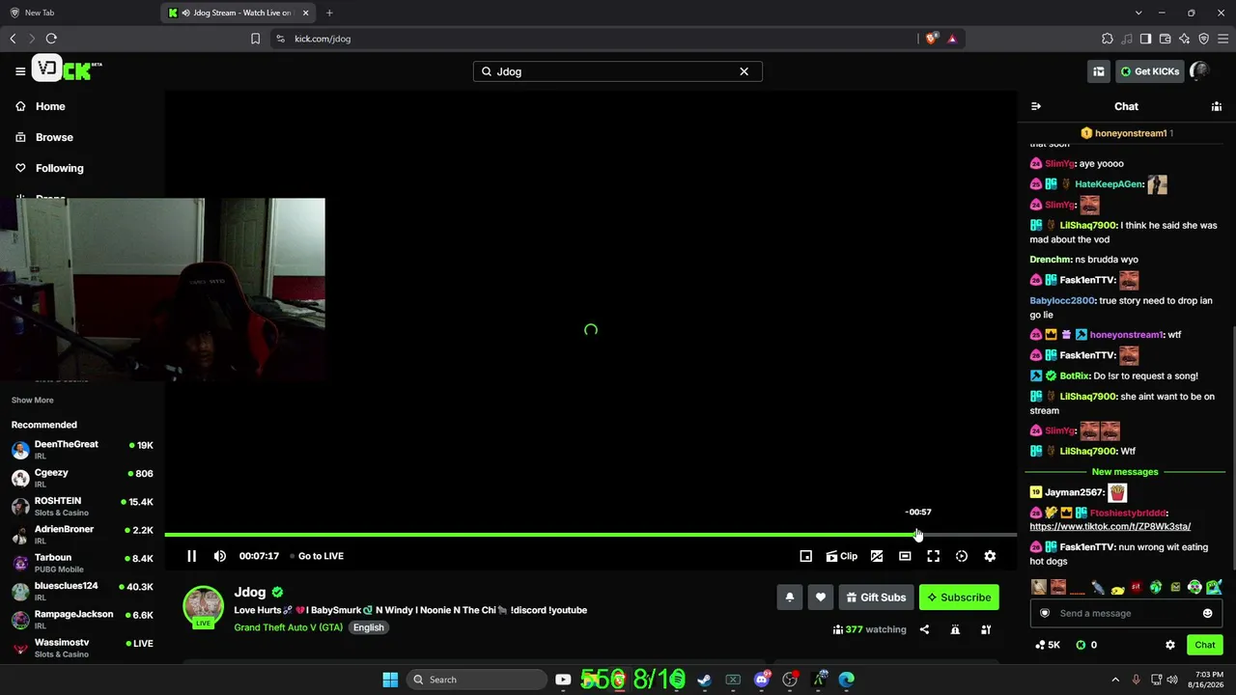The width and height of the screenshot is (1236, 695).
Task: Open the Windows Start menu
Action: tap(390, 680)
